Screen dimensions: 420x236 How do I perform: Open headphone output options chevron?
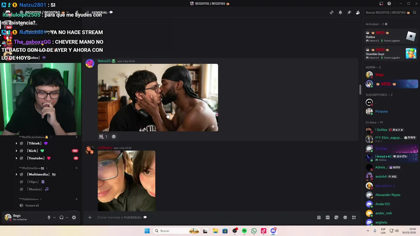[67, 217]
